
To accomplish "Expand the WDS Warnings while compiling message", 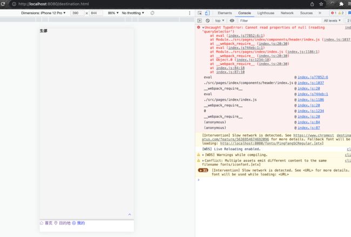I will click(x=203, y=154).
